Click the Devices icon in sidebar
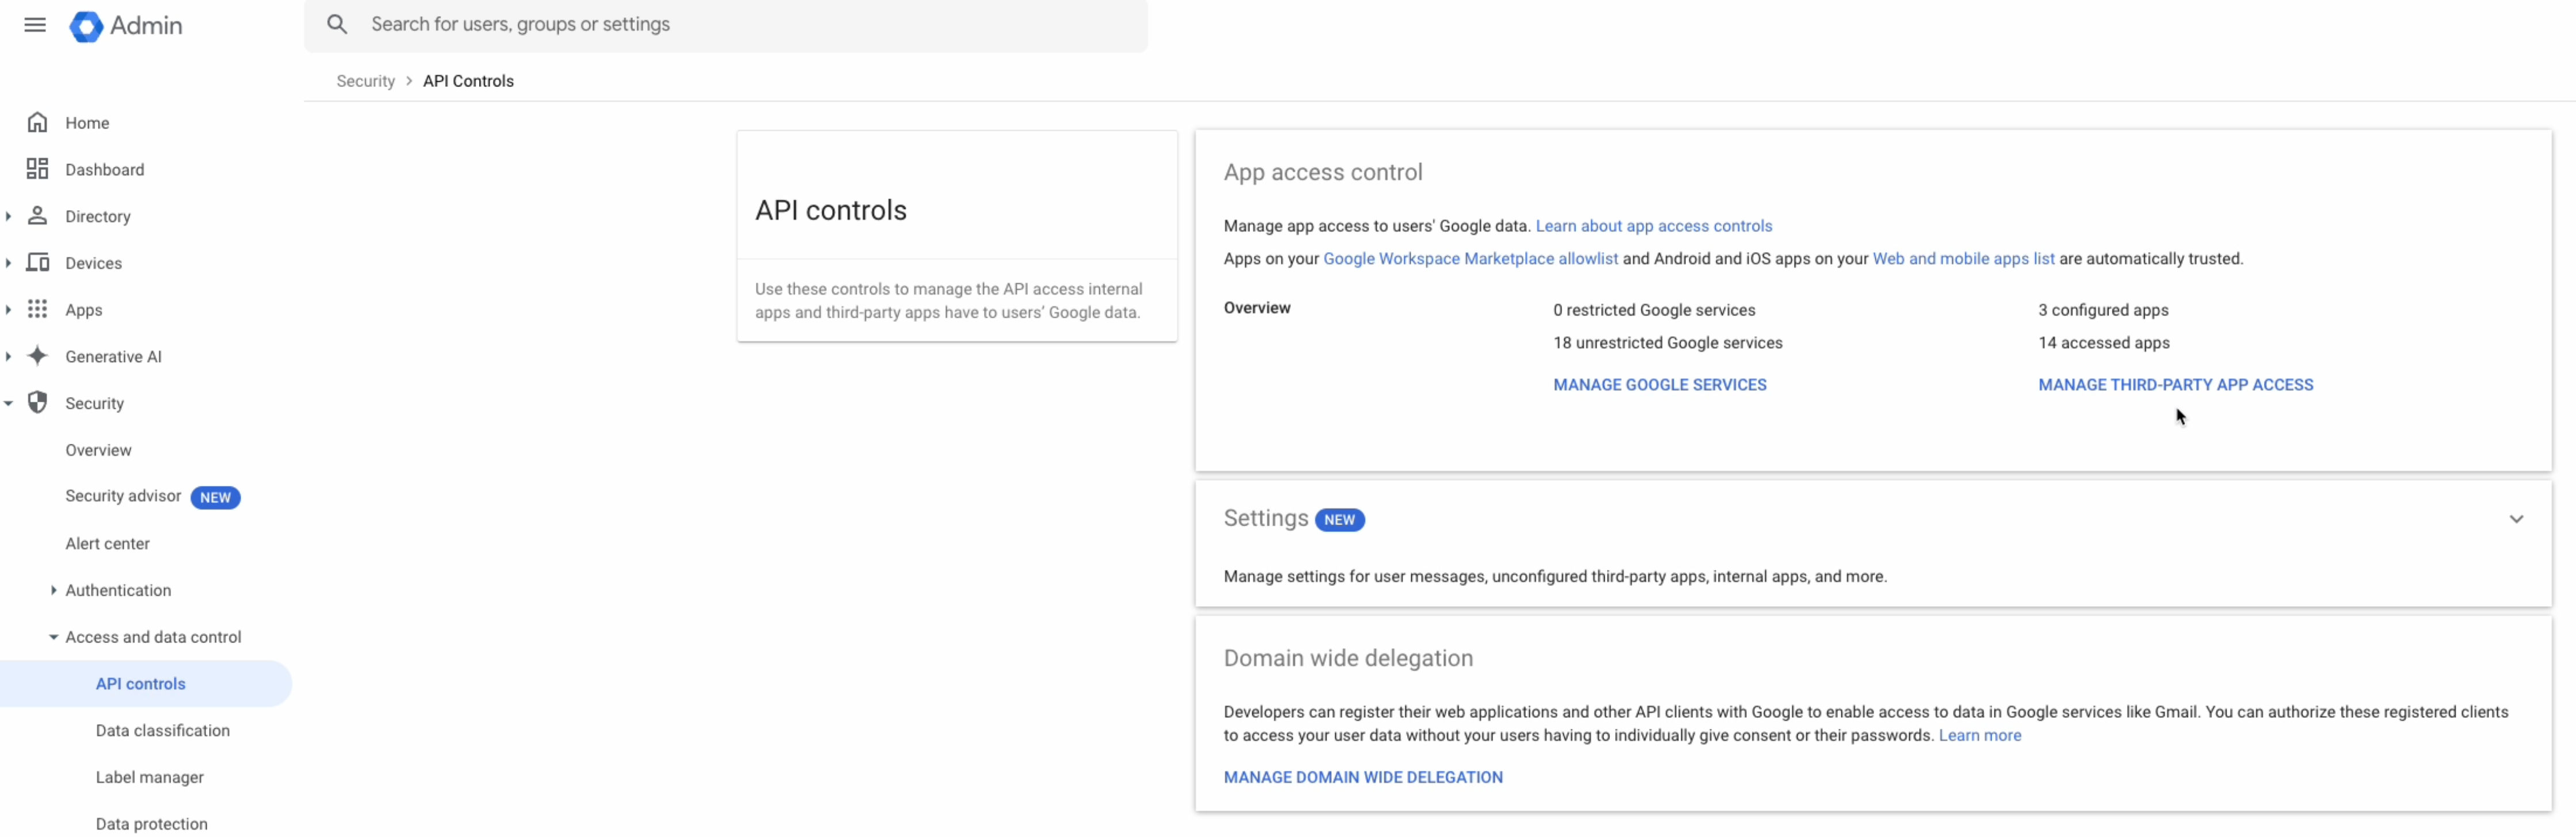Screen dimensions: 2576x837 point(38,263)
